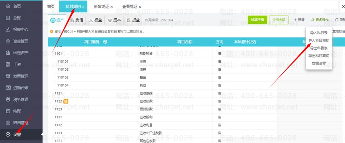The image size is (345, 143).
Task: Click the 报表中心 chart icon
Action: pos(8,29)
